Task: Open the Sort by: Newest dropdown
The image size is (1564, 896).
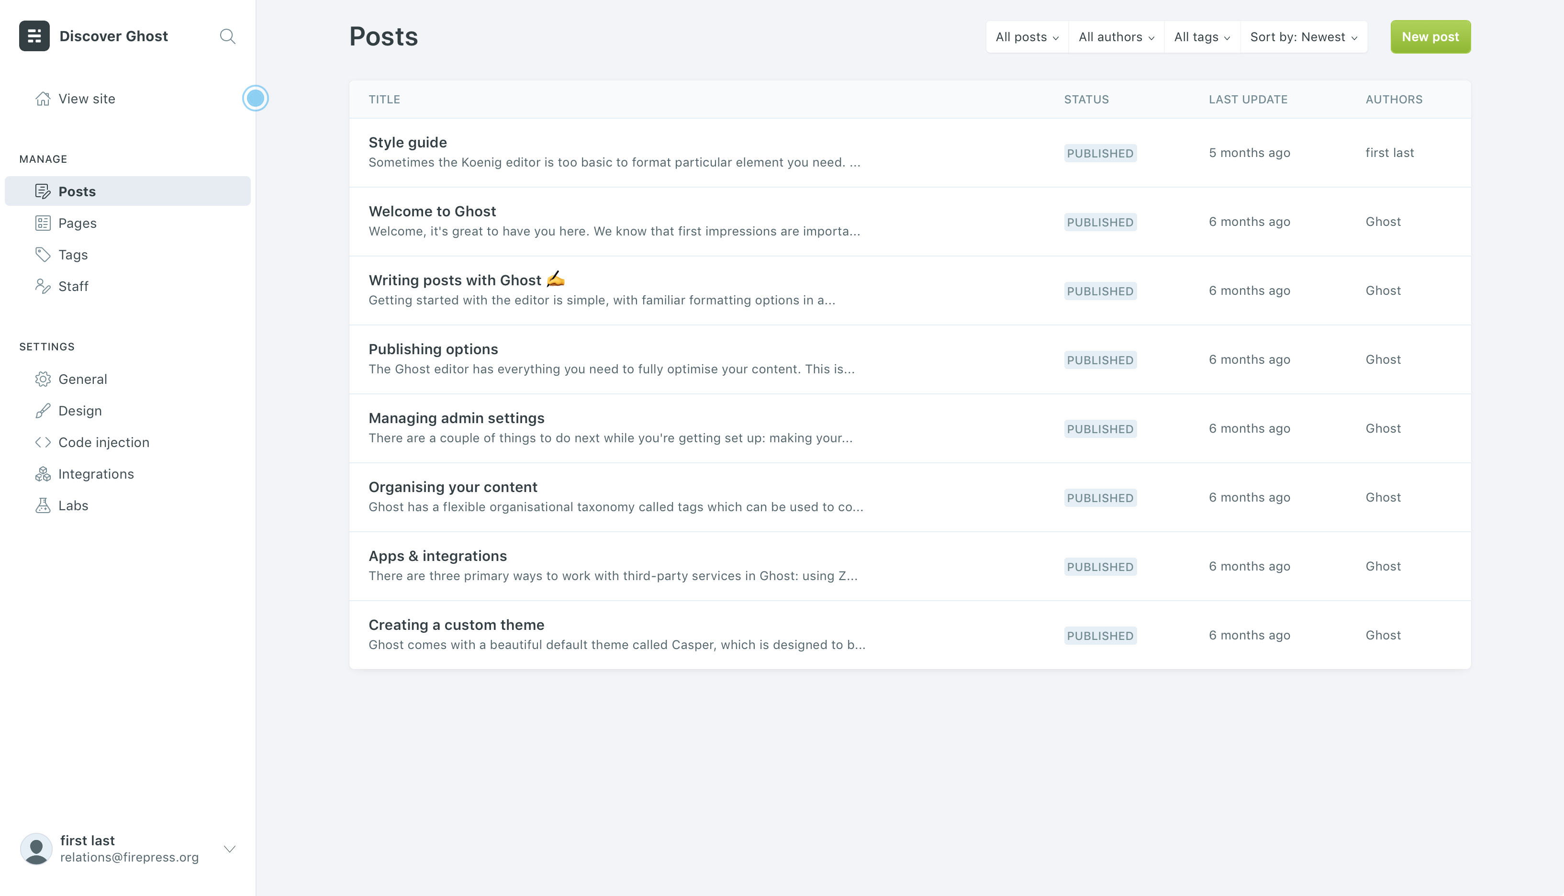Action: coord(1304,37)
